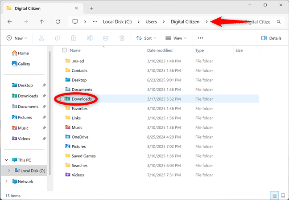Select the Favorites folder
The width and height of the screenshot is (289, 200).
(160, 109)
